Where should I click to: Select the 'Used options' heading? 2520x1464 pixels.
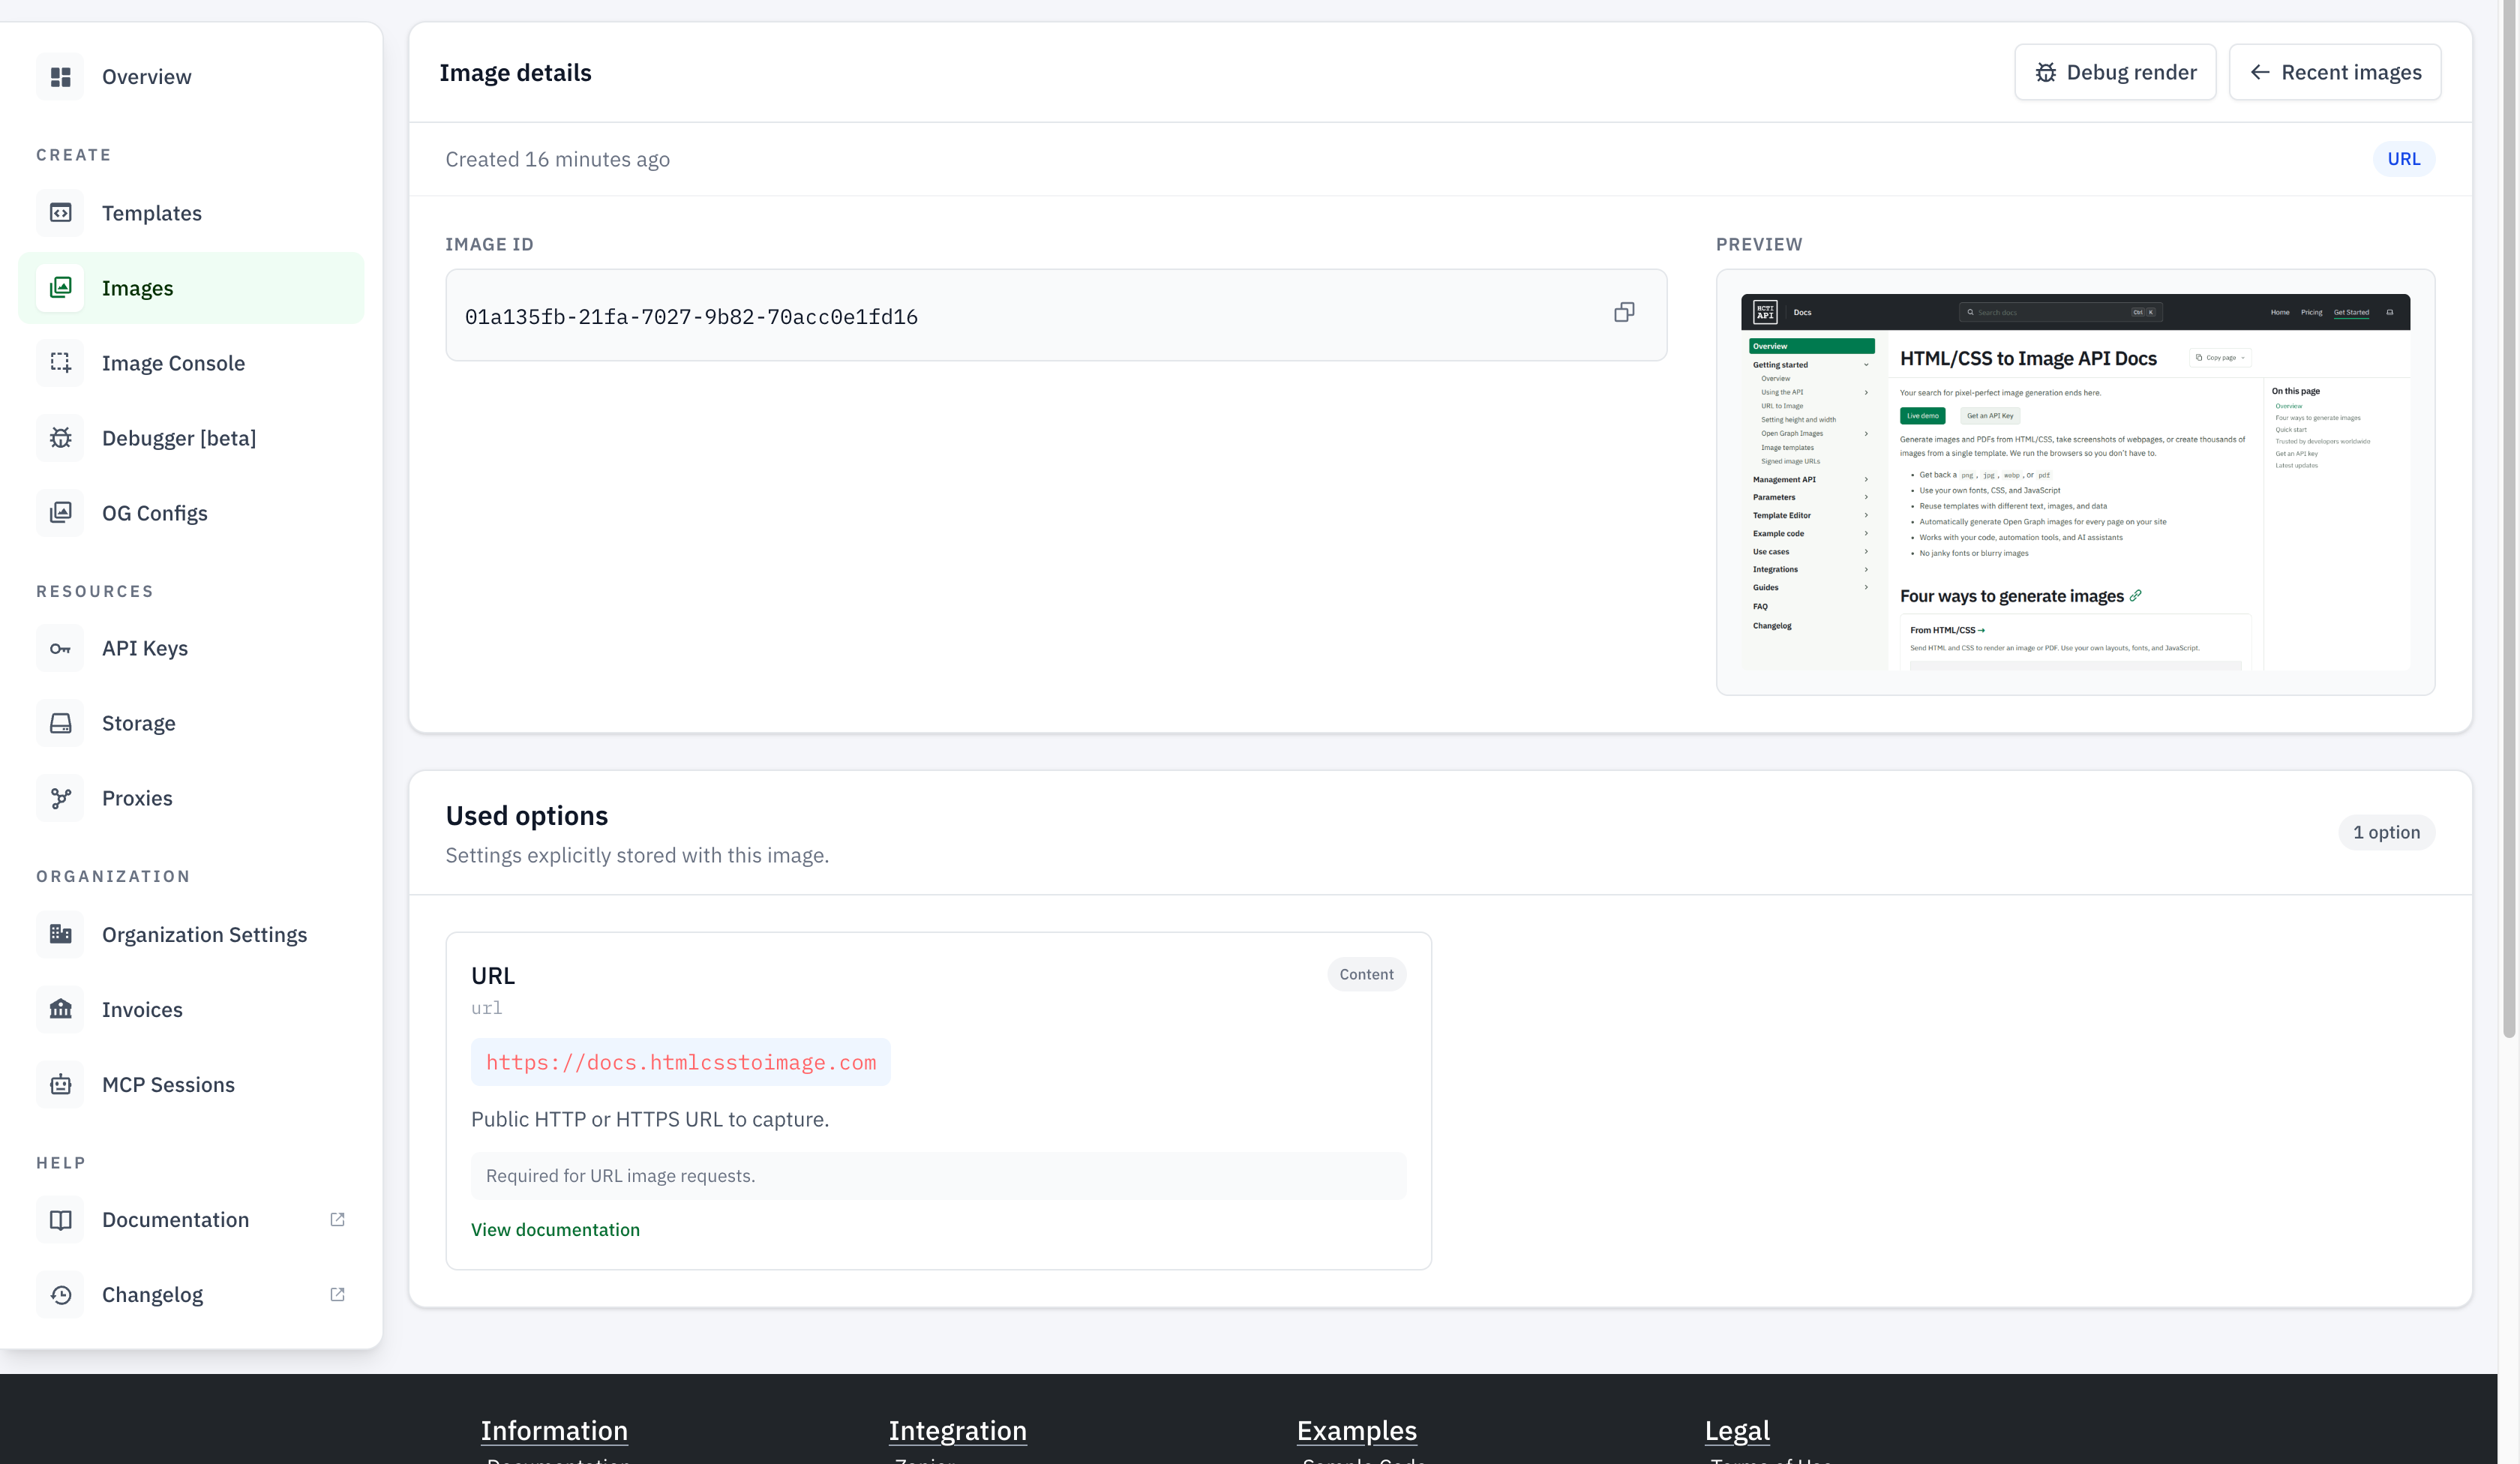click(527, 816)
